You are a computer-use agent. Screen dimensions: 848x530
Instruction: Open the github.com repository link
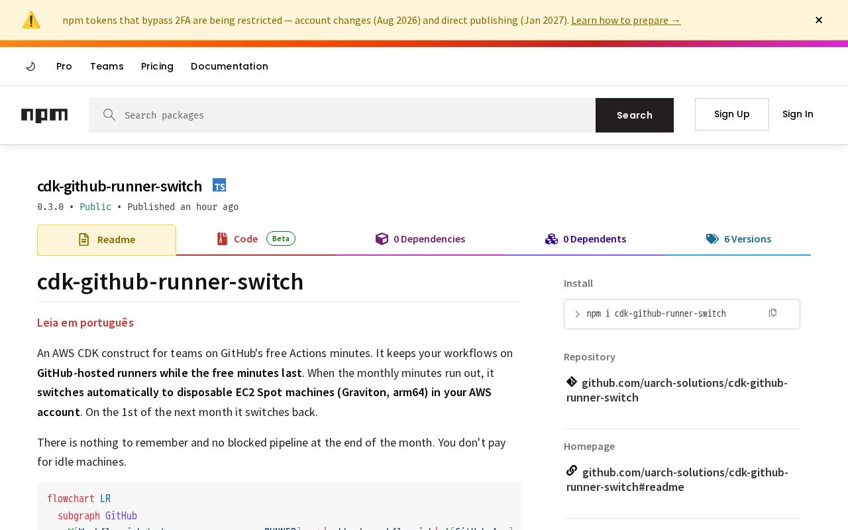[677, 390]
